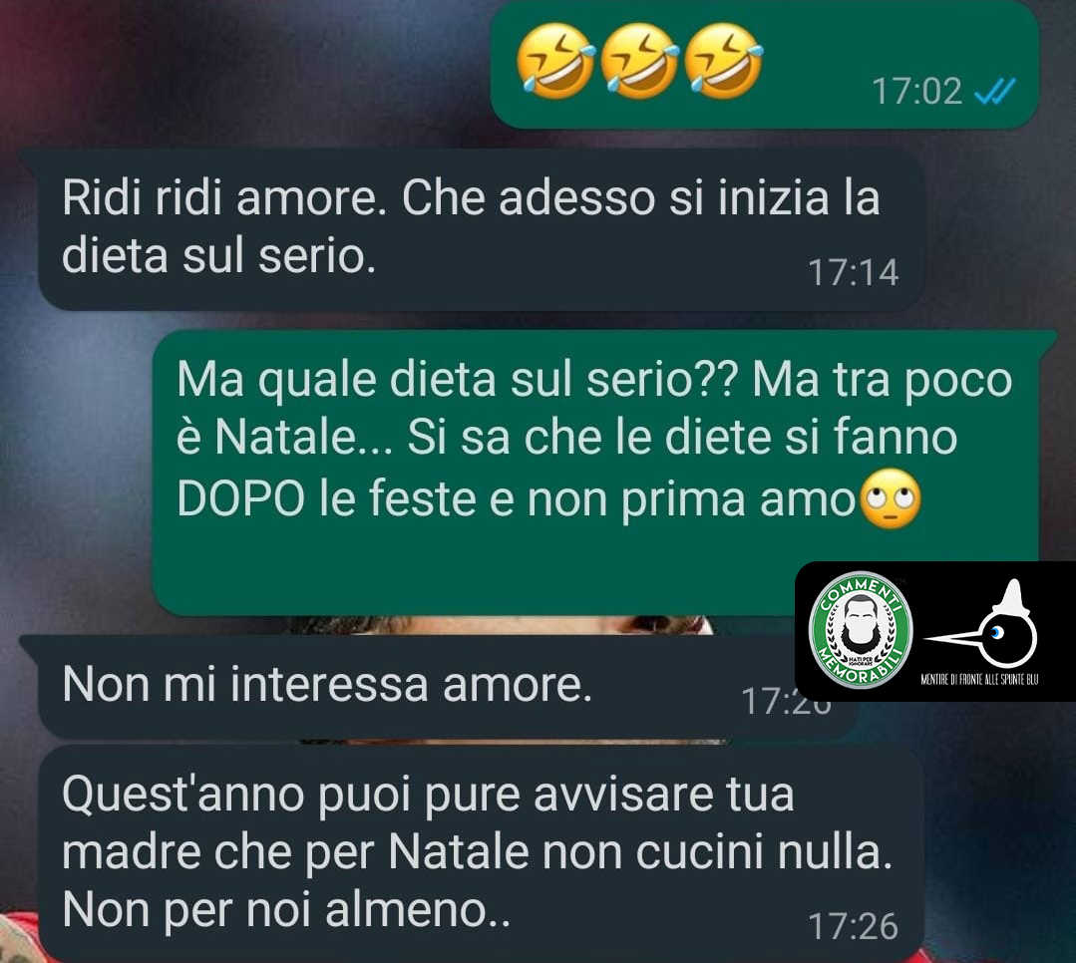Click the 17:26 timestamp
The image size is (1076, 963).
coord(853,927)
